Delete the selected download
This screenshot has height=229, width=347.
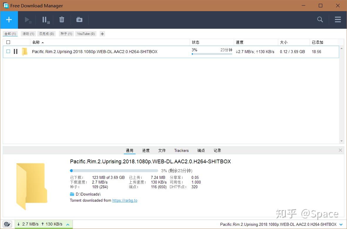point(62,20)
